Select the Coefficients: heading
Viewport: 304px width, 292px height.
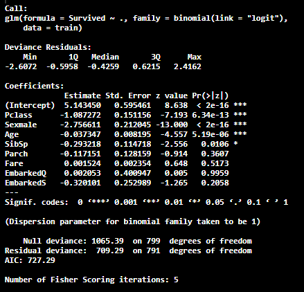click(34, 86)
